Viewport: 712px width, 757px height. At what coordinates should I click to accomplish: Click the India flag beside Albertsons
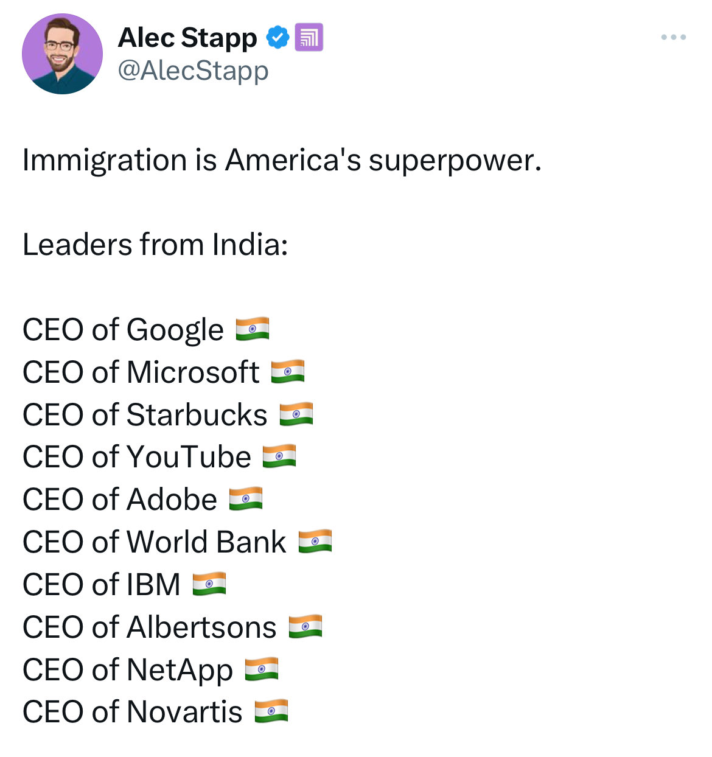tap(305, 627)
